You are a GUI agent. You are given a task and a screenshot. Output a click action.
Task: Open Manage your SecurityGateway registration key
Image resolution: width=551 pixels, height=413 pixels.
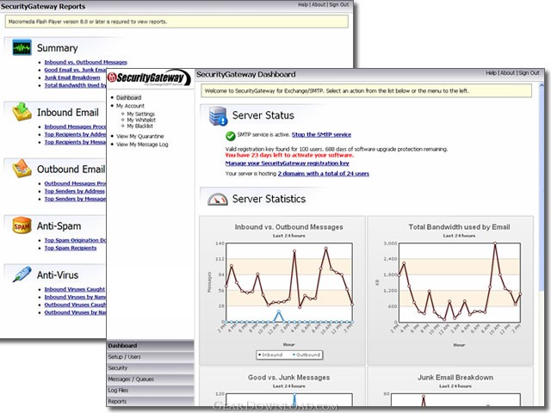pos(287,163)
